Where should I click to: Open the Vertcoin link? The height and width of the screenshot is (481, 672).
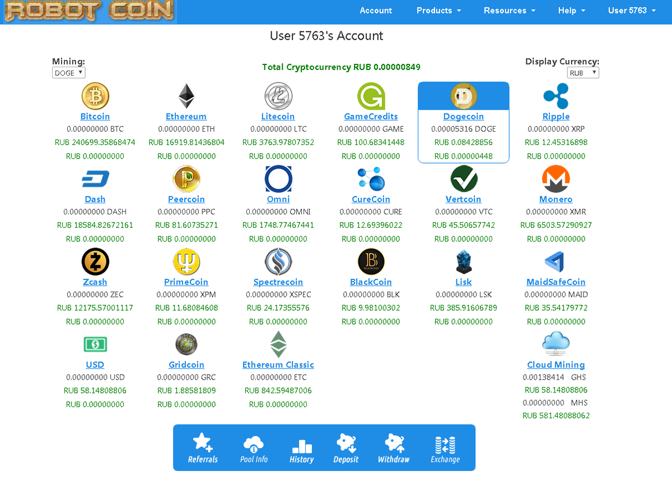click(x=464, y=199)
